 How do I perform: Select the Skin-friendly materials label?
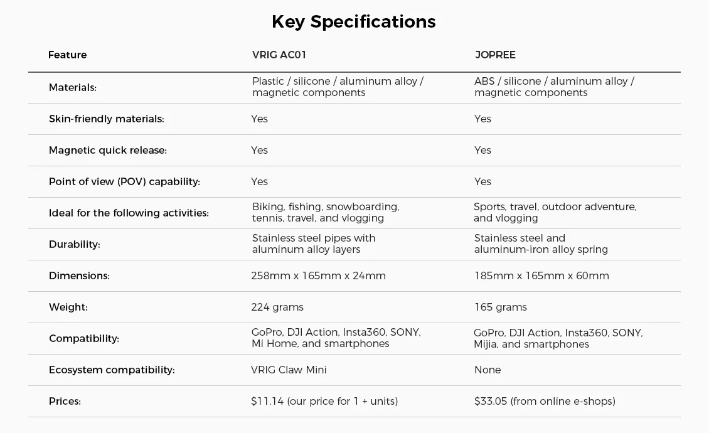point(106,119)
